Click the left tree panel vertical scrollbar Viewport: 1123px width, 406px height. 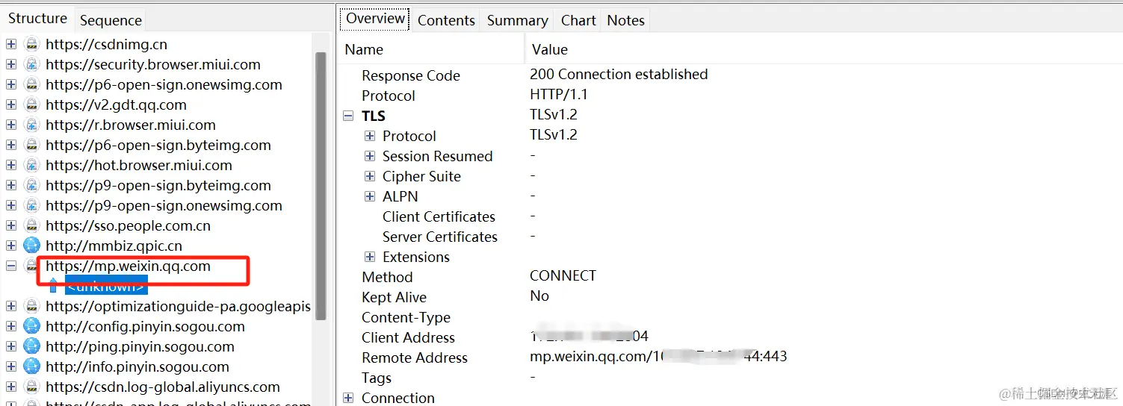(x=321, y=185)
